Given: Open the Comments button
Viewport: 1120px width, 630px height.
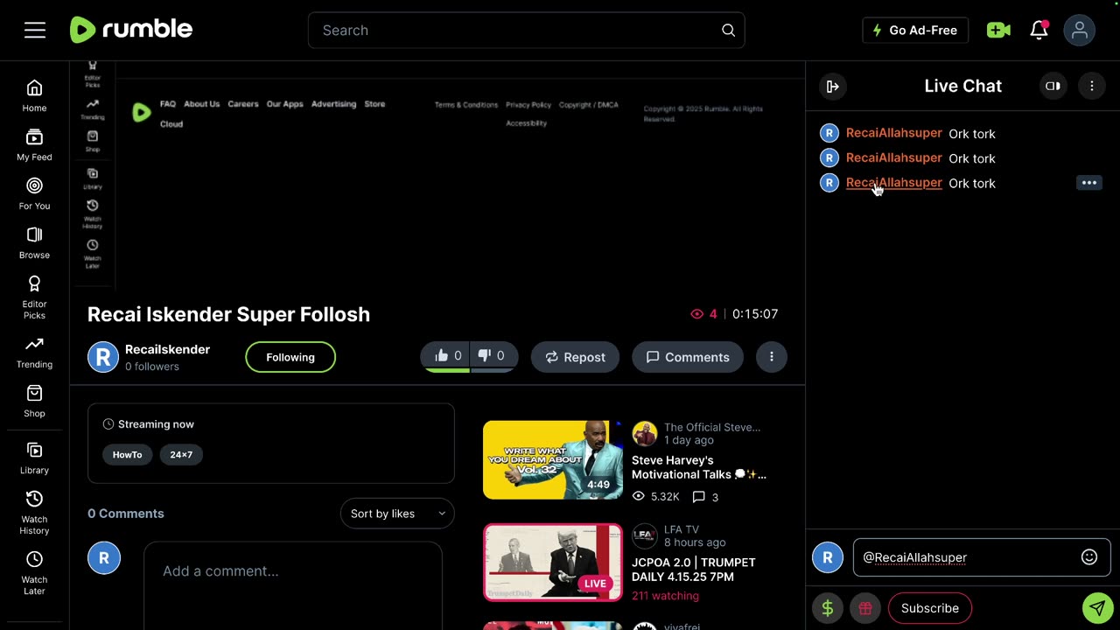Looking at the screenshot, I should click(688, 357).
